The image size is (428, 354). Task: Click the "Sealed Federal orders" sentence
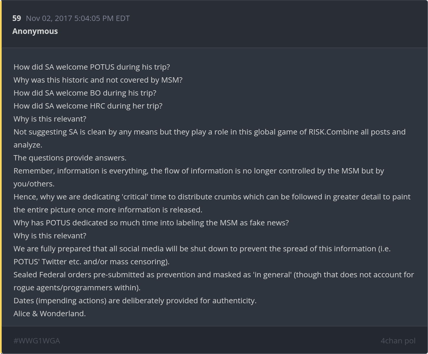point(213,275)
